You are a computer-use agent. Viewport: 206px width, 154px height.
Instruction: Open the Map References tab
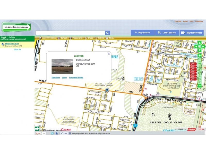pyautogui.click(x=192, y=33)
